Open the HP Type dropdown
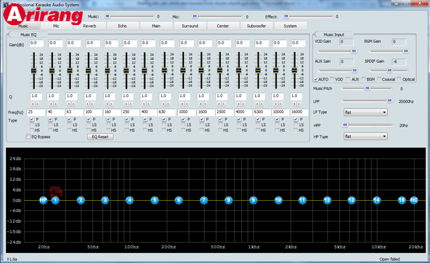This screenshot has width=430, height=263. point(365,136)
